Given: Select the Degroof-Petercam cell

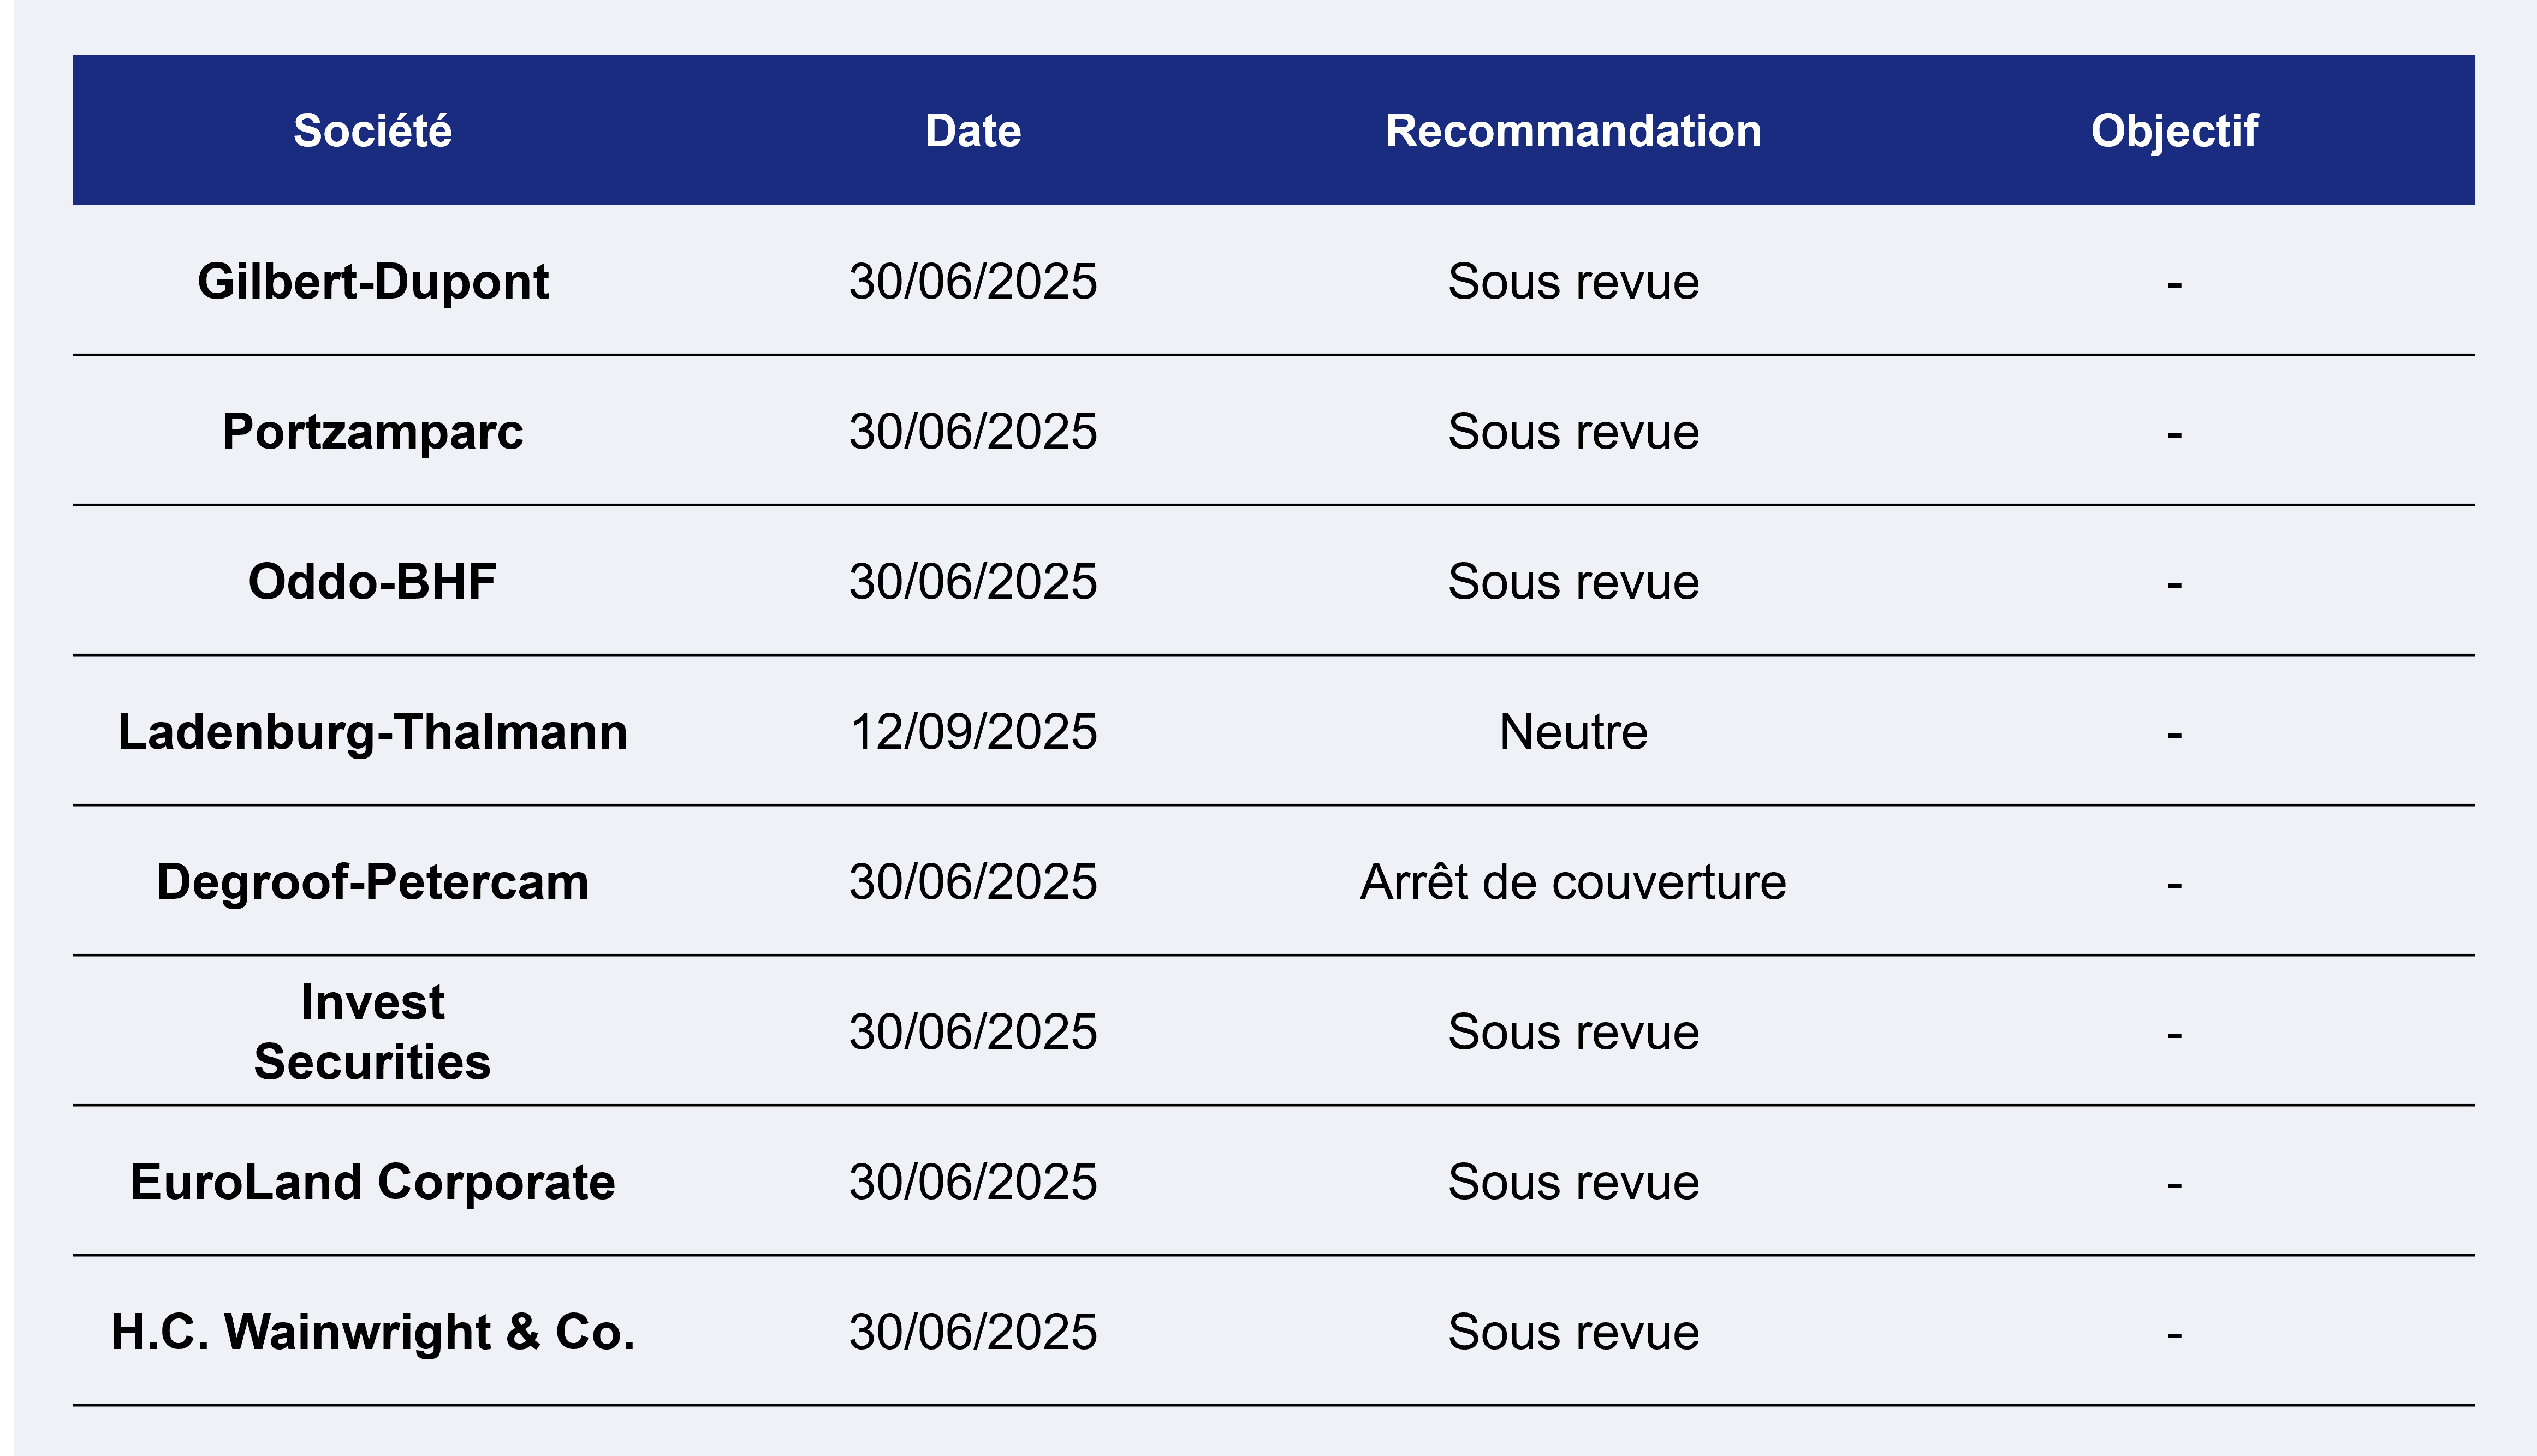Looking at the screenshot, I should point(372,882).
